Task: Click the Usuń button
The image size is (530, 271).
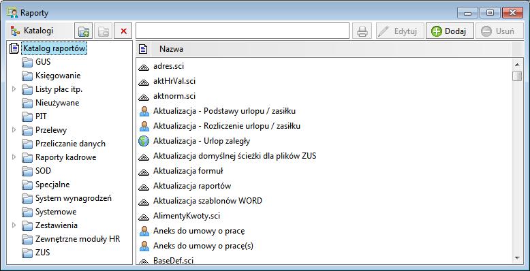Action: pos(499,31)
